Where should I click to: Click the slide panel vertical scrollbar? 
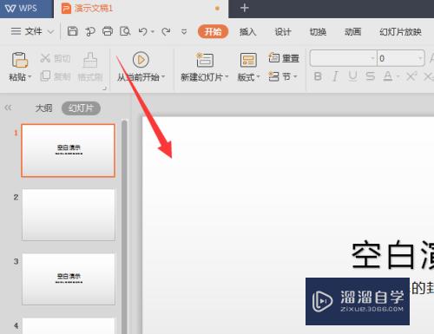125,227
